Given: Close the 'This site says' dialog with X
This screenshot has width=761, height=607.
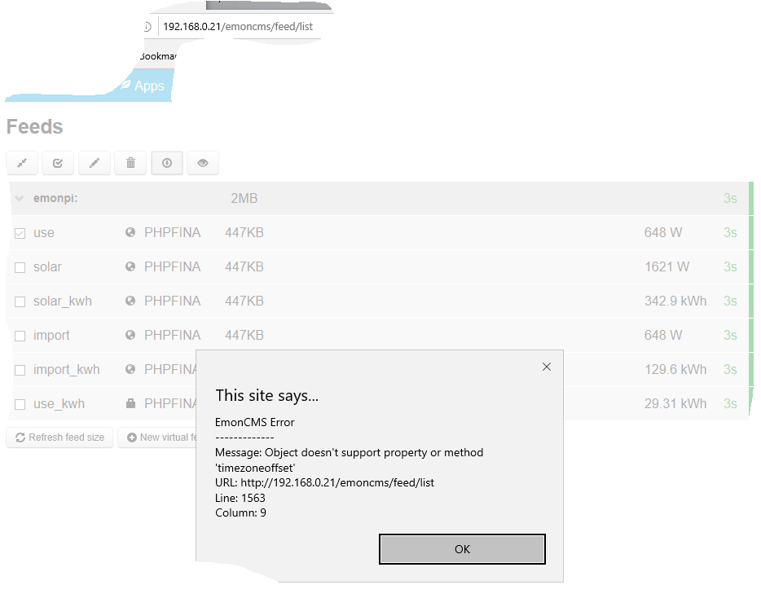Looking at the screenshot, I should (547, 367).
